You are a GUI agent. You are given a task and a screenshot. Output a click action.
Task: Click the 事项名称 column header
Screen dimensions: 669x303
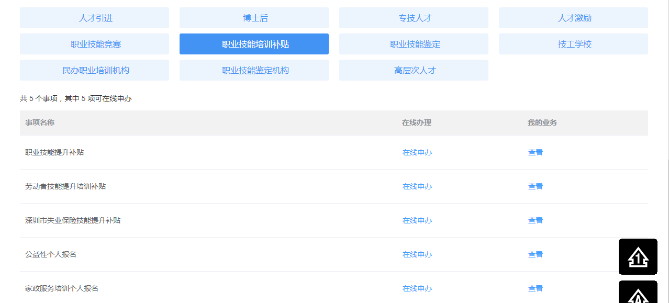[40, 122]
